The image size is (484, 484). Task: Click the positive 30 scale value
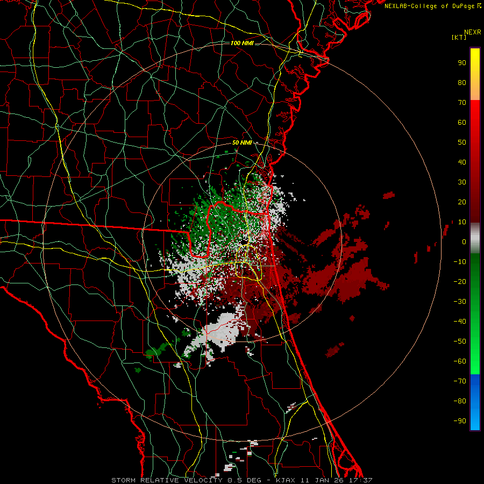[462, 182]
